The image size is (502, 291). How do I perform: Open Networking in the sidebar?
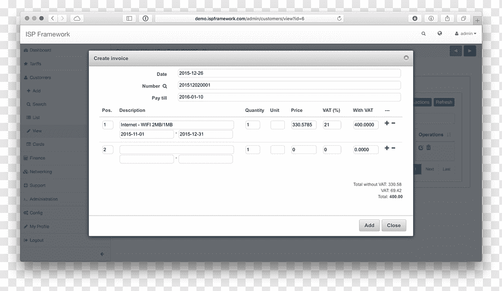pos(41,172)
